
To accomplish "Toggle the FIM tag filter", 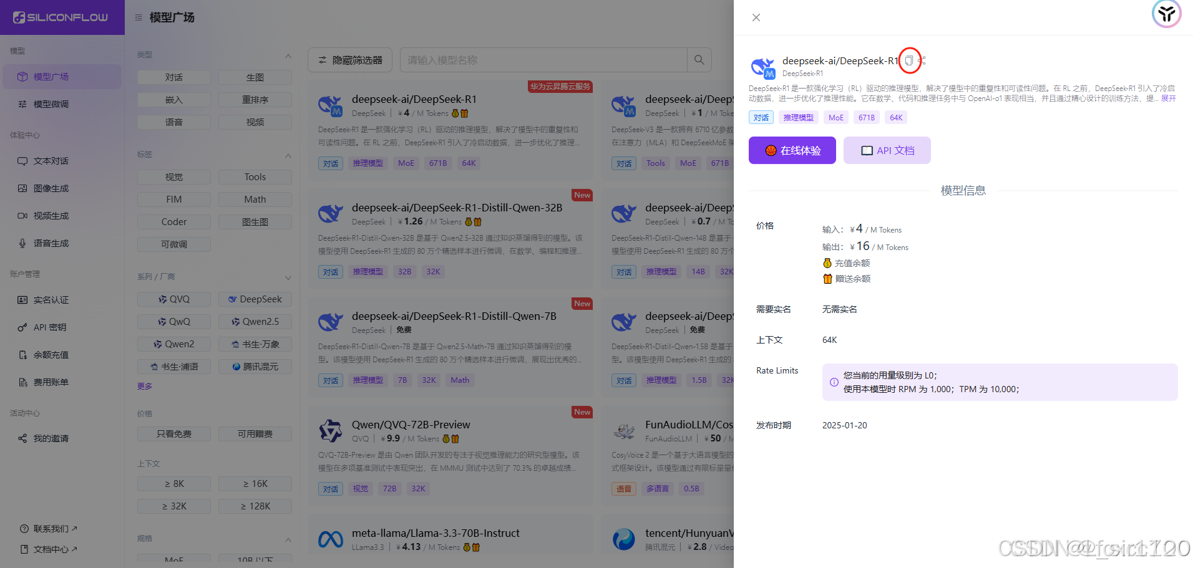I will point(174,200).
